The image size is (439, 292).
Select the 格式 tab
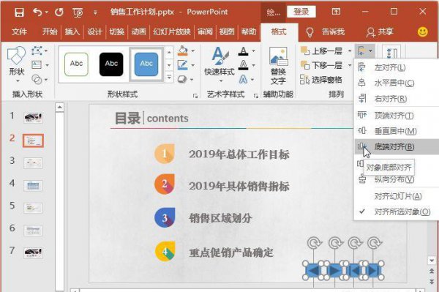(279, 31)
